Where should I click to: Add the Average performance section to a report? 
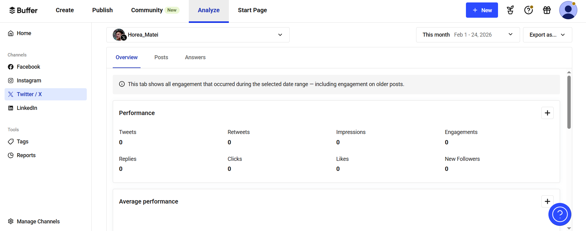[x=547, y=201]
